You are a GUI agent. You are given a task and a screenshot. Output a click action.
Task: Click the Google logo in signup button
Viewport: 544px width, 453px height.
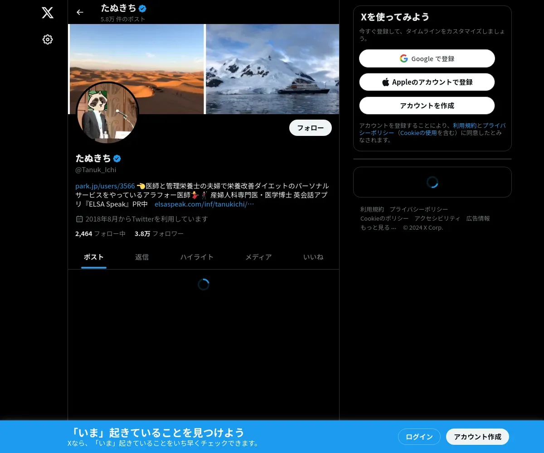coord(403,58)
